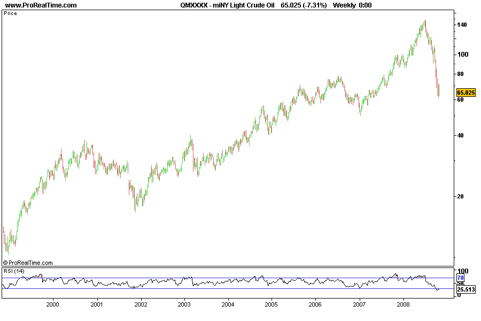Click the 2002 year label on time axis
Image resolution: width=481 pixels, height=321 pixels.
[x=141, y=304]
